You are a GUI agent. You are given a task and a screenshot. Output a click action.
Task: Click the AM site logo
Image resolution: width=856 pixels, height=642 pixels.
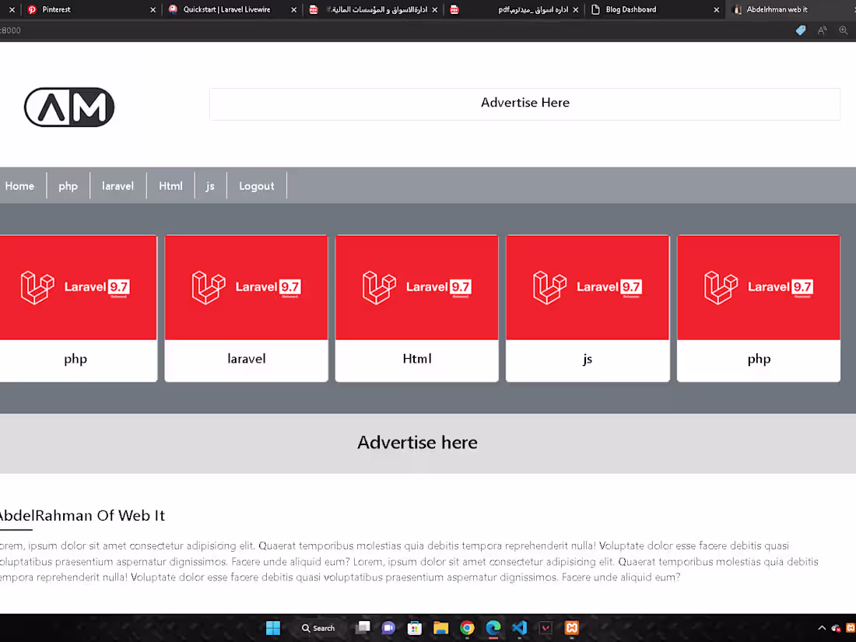pos(69,107)
